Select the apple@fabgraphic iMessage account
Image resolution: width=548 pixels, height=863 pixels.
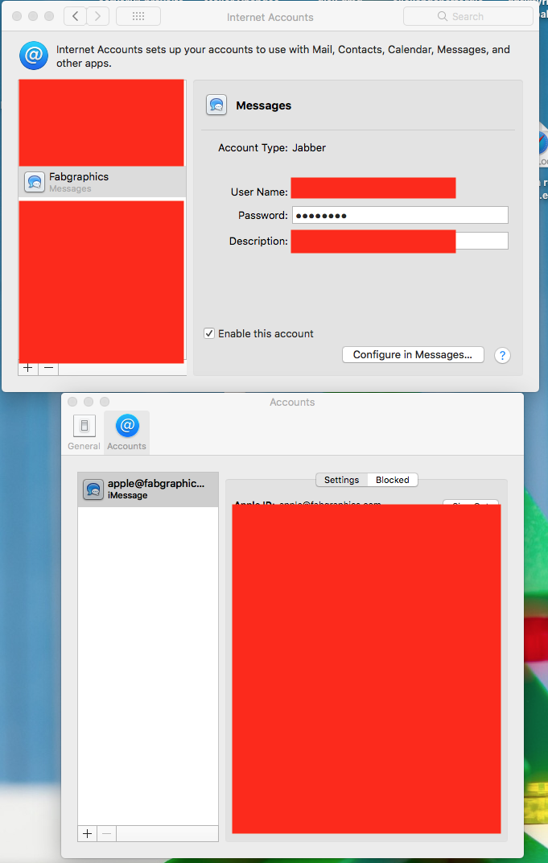pyautogui.click(x=148, y=489)
